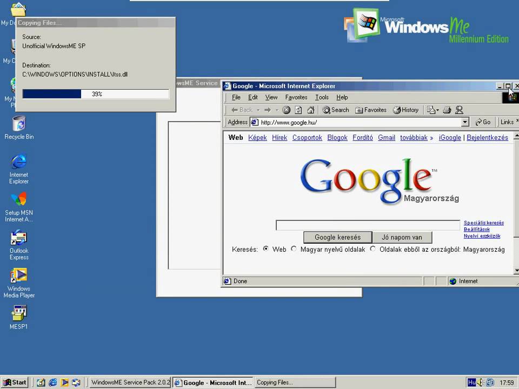
Task: Click the network tray icon beside clock
Action: coord(490,383)
